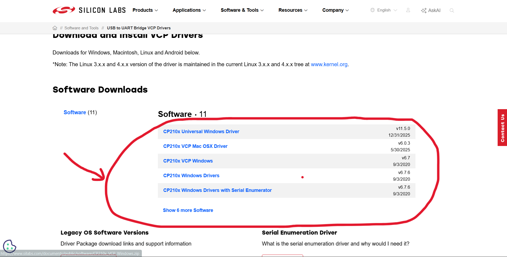Open the user account icon
Image resolution: width=507 pixels, height=257 pixels.
click(x=408, y=10)
